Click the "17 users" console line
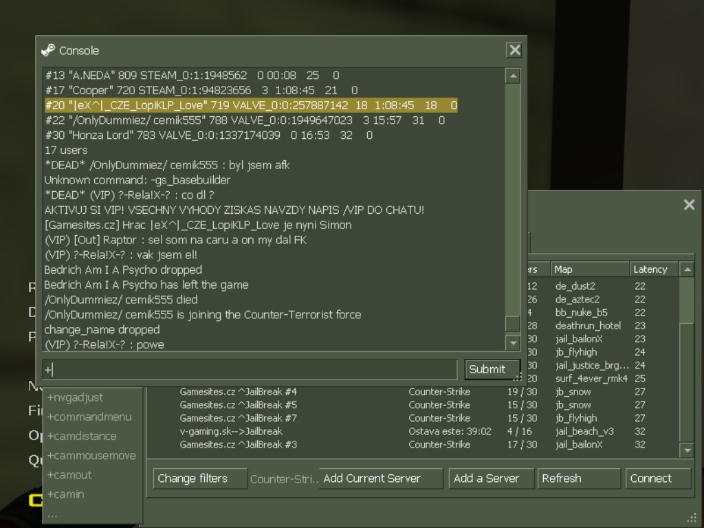 pos(66,150)
